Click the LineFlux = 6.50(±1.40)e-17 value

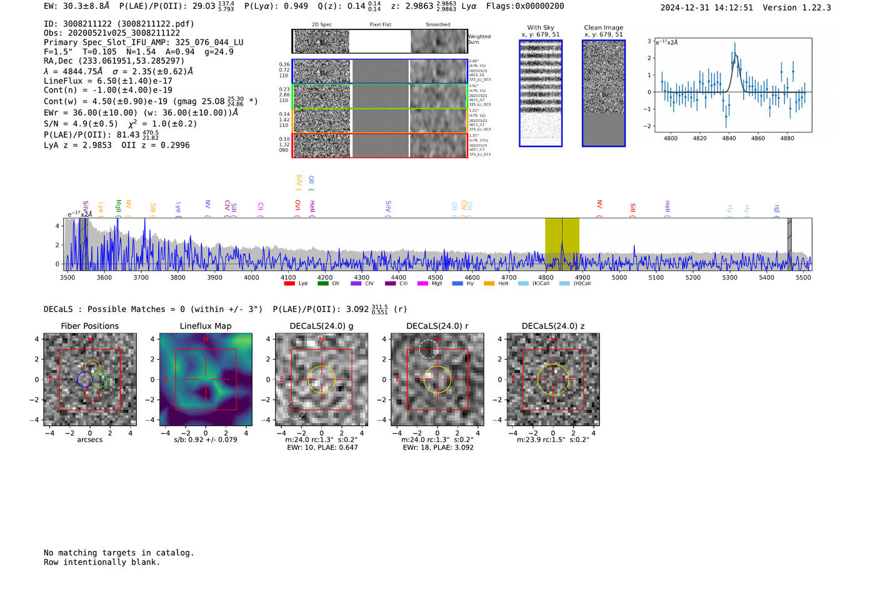tap(108, 81)
